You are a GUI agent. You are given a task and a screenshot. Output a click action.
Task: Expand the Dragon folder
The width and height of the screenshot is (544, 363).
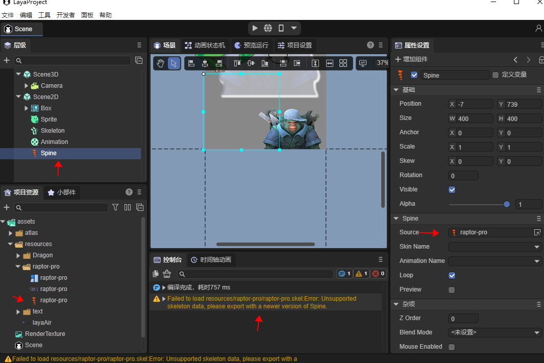click(19, 255)
